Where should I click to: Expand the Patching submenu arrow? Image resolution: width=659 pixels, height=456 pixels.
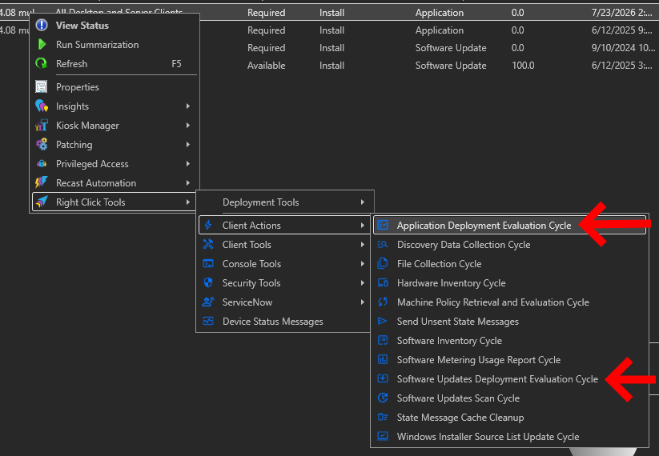pyautogui.click(x=188, y=145)
